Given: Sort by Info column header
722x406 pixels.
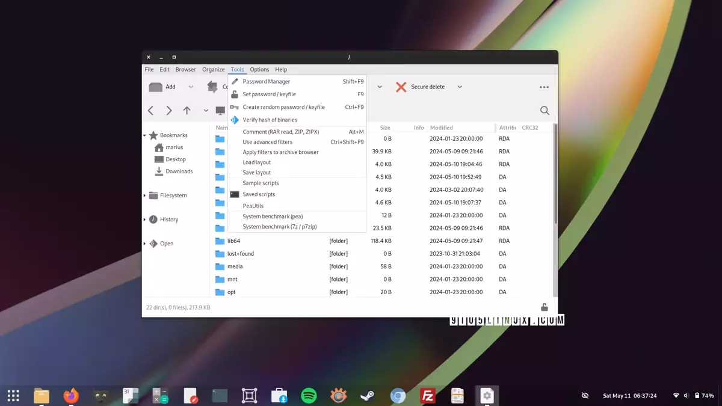Looking at the screenshot, I should point(419,128).
